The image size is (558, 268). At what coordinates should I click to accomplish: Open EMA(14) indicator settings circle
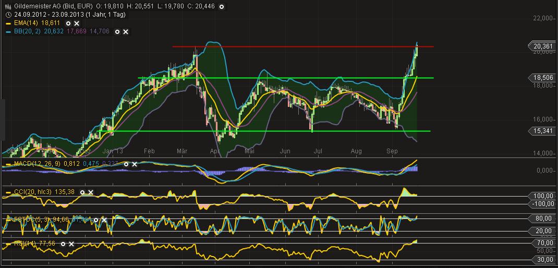click(x=68, y=23)
